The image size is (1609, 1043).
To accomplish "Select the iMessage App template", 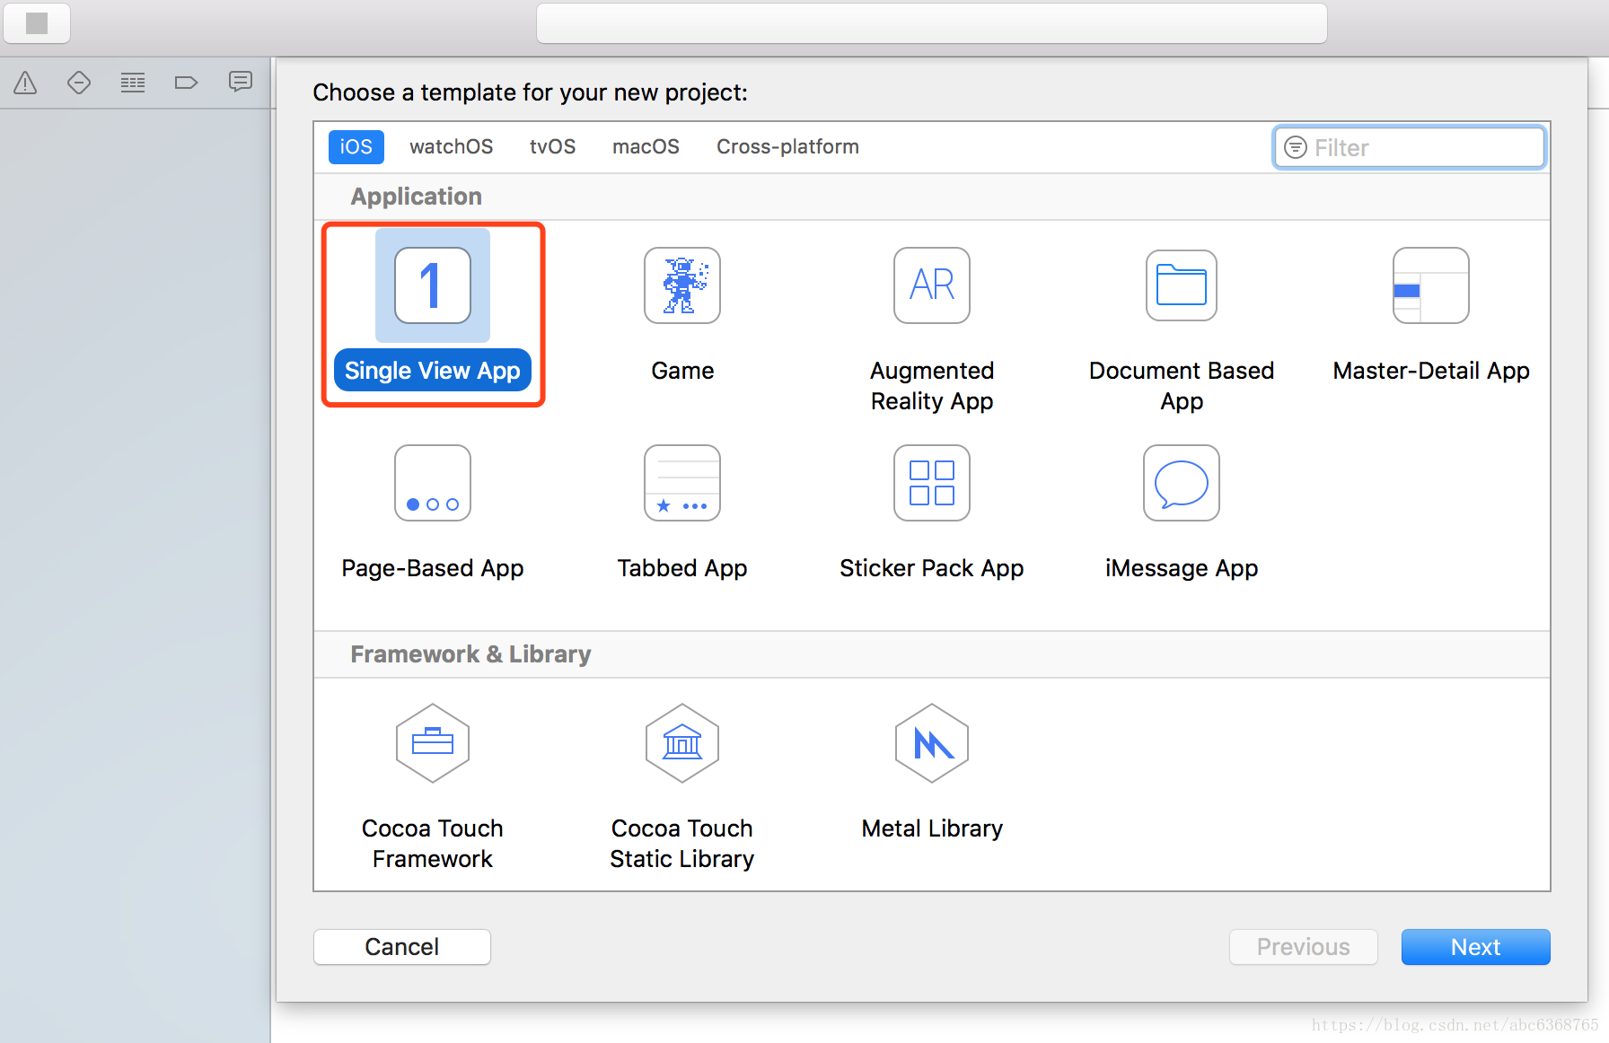I will click(1181, 484).
